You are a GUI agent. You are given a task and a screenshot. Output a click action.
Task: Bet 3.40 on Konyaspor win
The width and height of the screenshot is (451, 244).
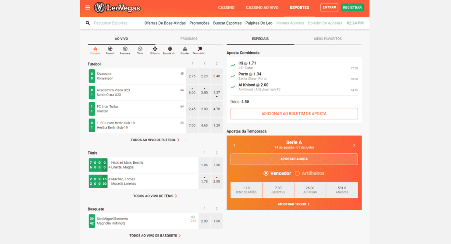pos(217,76)
